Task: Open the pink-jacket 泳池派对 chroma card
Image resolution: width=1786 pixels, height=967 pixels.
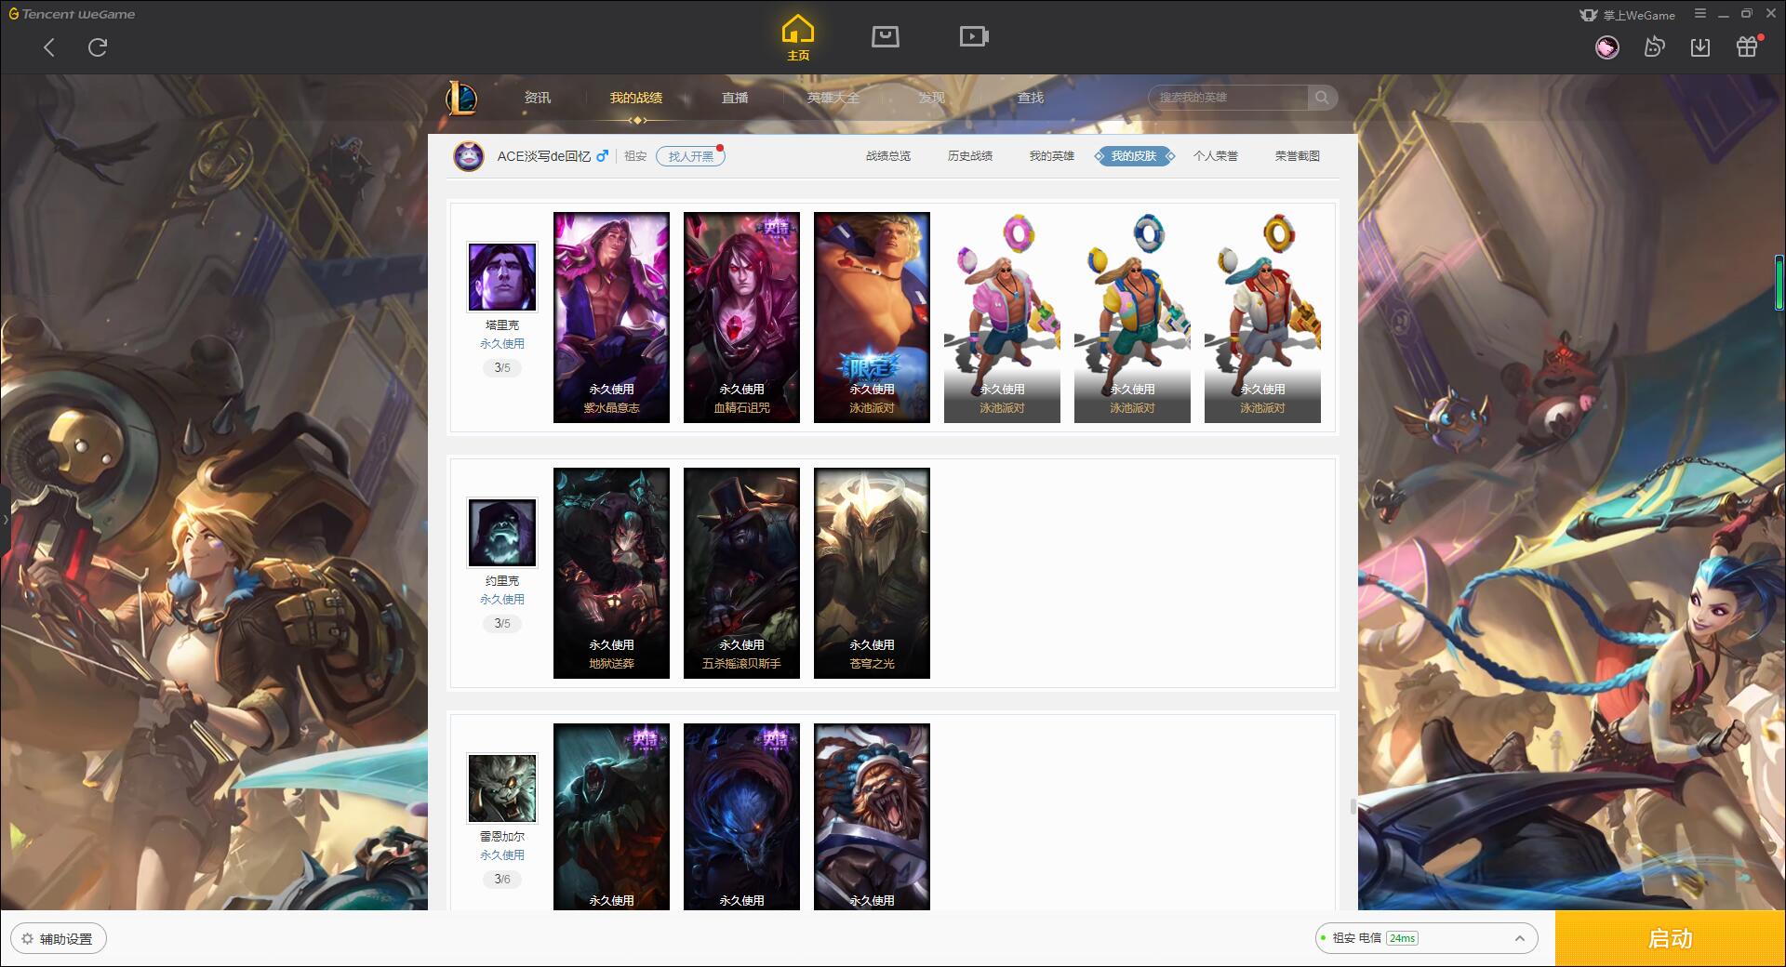Action: pyautogui.click(x=1002, y=317)
